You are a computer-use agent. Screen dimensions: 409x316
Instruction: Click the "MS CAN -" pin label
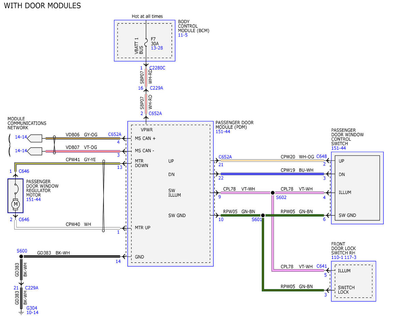145,151
